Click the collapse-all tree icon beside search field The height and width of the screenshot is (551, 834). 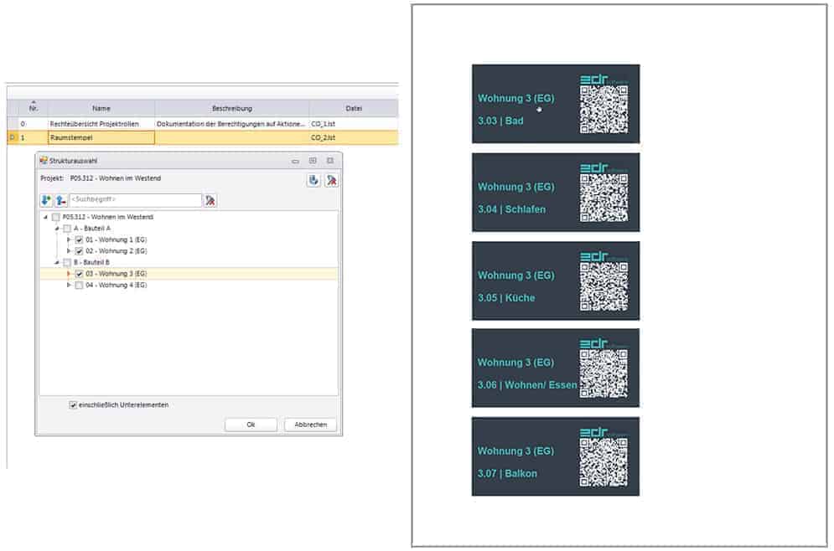click(60, 200)
